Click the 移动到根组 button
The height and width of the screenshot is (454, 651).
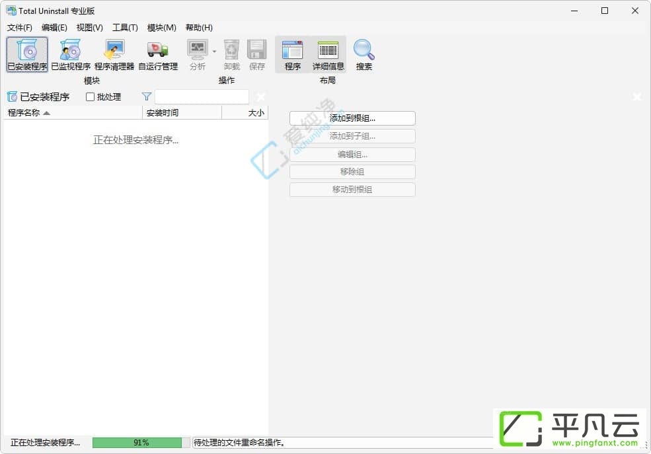pyautogui.click(x=352, y=190)
